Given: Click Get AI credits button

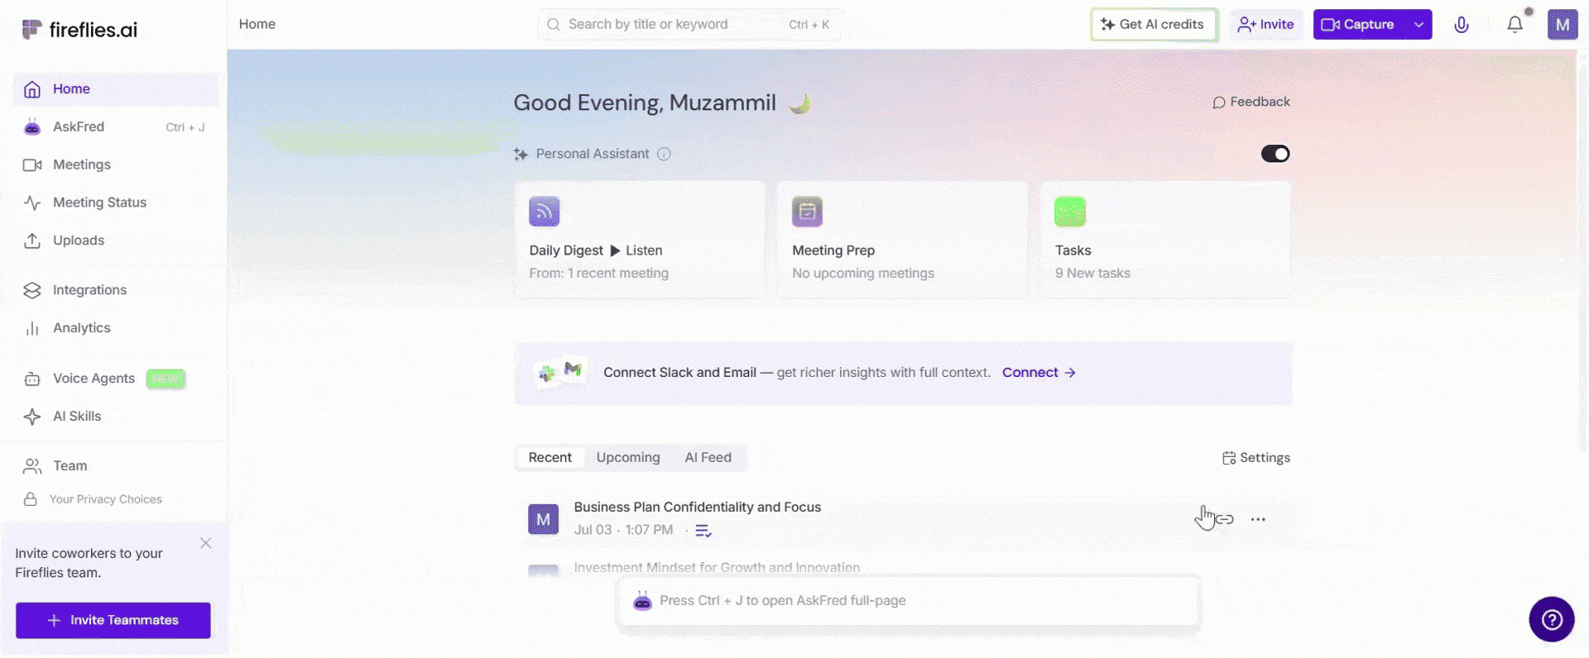Looking at the screenshot, I should (x=1154, y=25).
